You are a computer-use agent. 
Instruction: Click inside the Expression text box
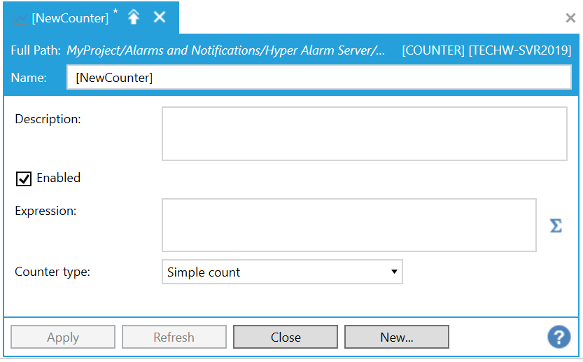(349, 225)
